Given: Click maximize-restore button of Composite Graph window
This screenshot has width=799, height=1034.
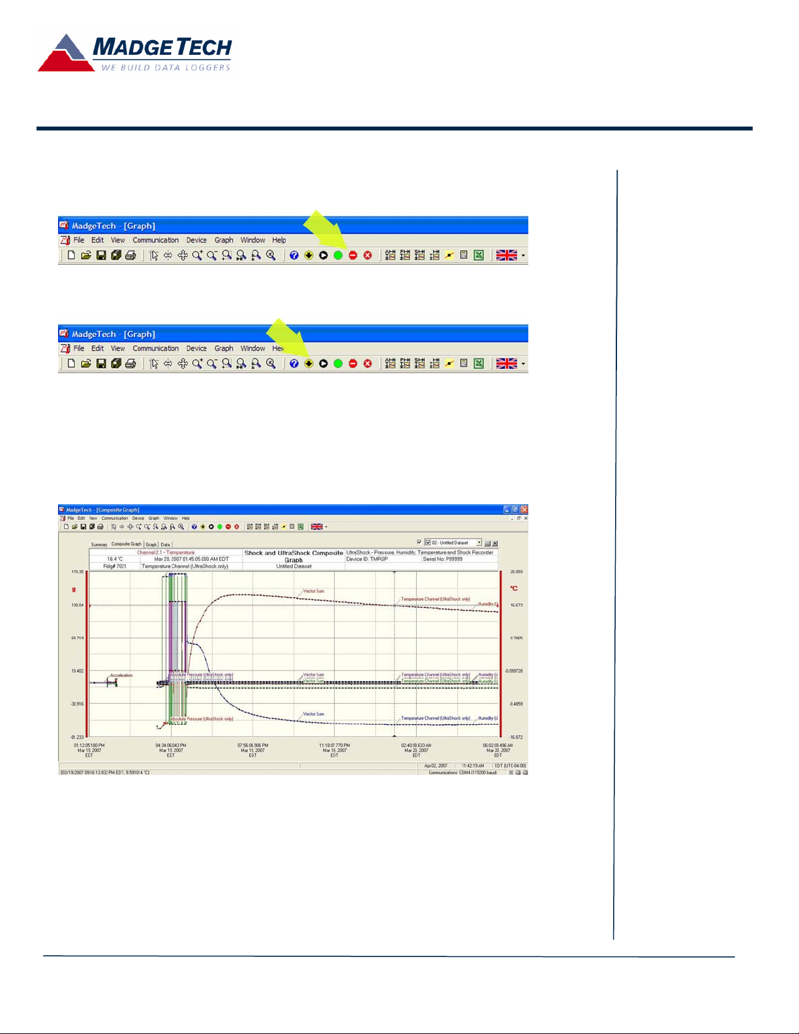Looking at the screenshot, I should tap(515, 509).
